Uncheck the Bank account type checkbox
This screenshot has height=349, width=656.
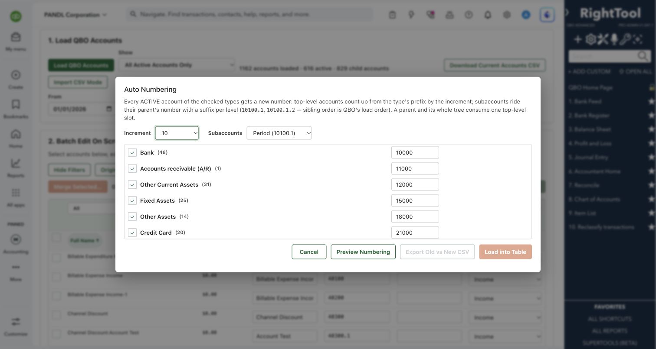pos(132,152)
